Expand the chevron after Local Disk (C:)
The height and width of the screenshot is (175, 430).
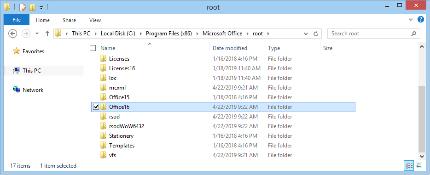[x=141, y=34]
